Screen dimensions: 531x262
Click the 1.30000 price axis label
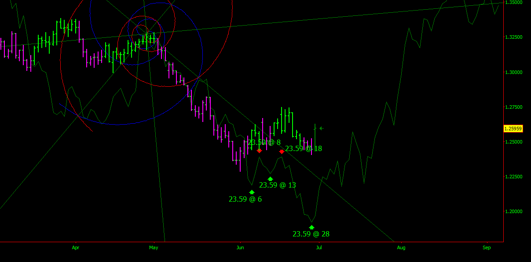coord(514,72)
